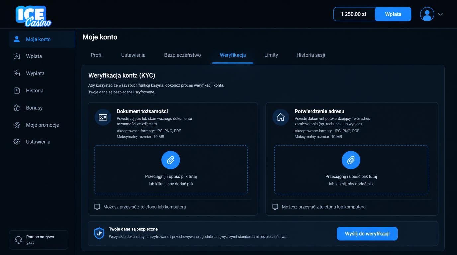Click the Moje promocje star icon

point(17,125)
